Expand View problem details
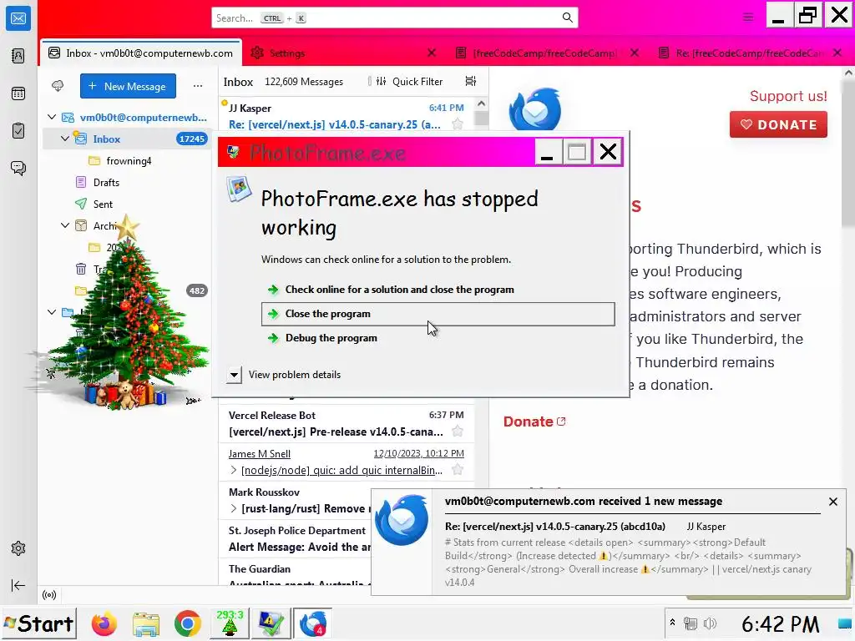 click(x=234, y=375)
